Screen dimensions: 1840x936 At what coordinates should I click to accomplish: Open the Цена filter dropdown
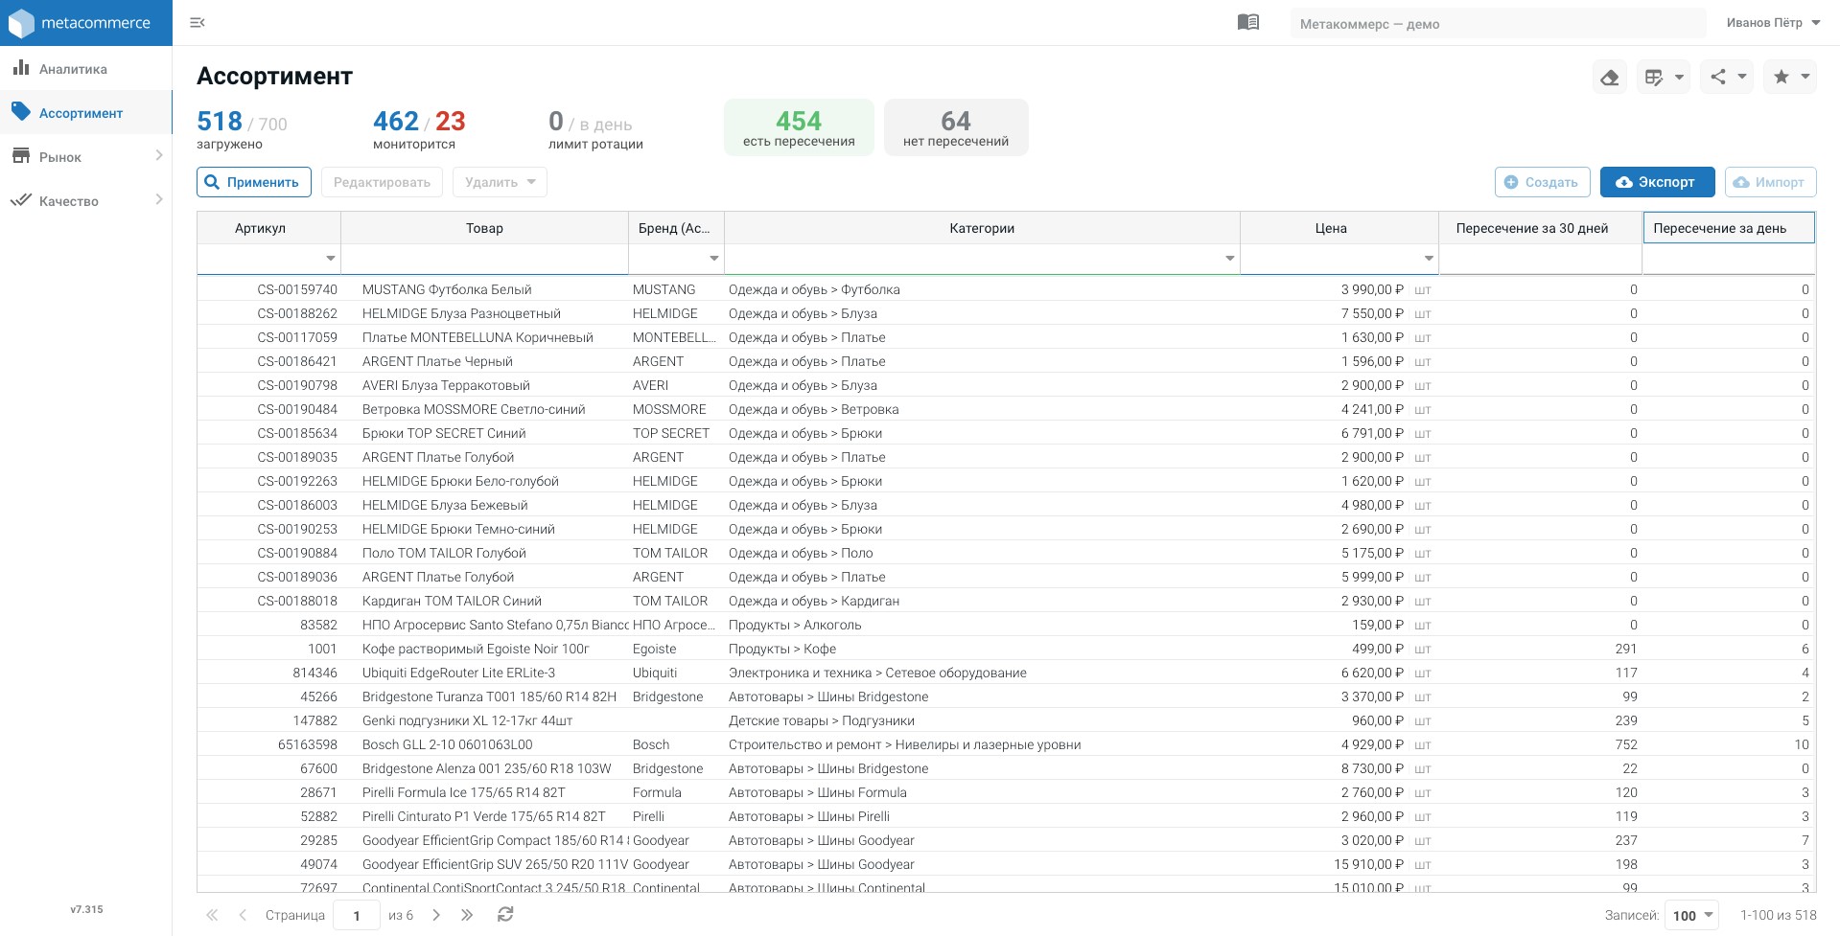click(x=1428, y=259)
